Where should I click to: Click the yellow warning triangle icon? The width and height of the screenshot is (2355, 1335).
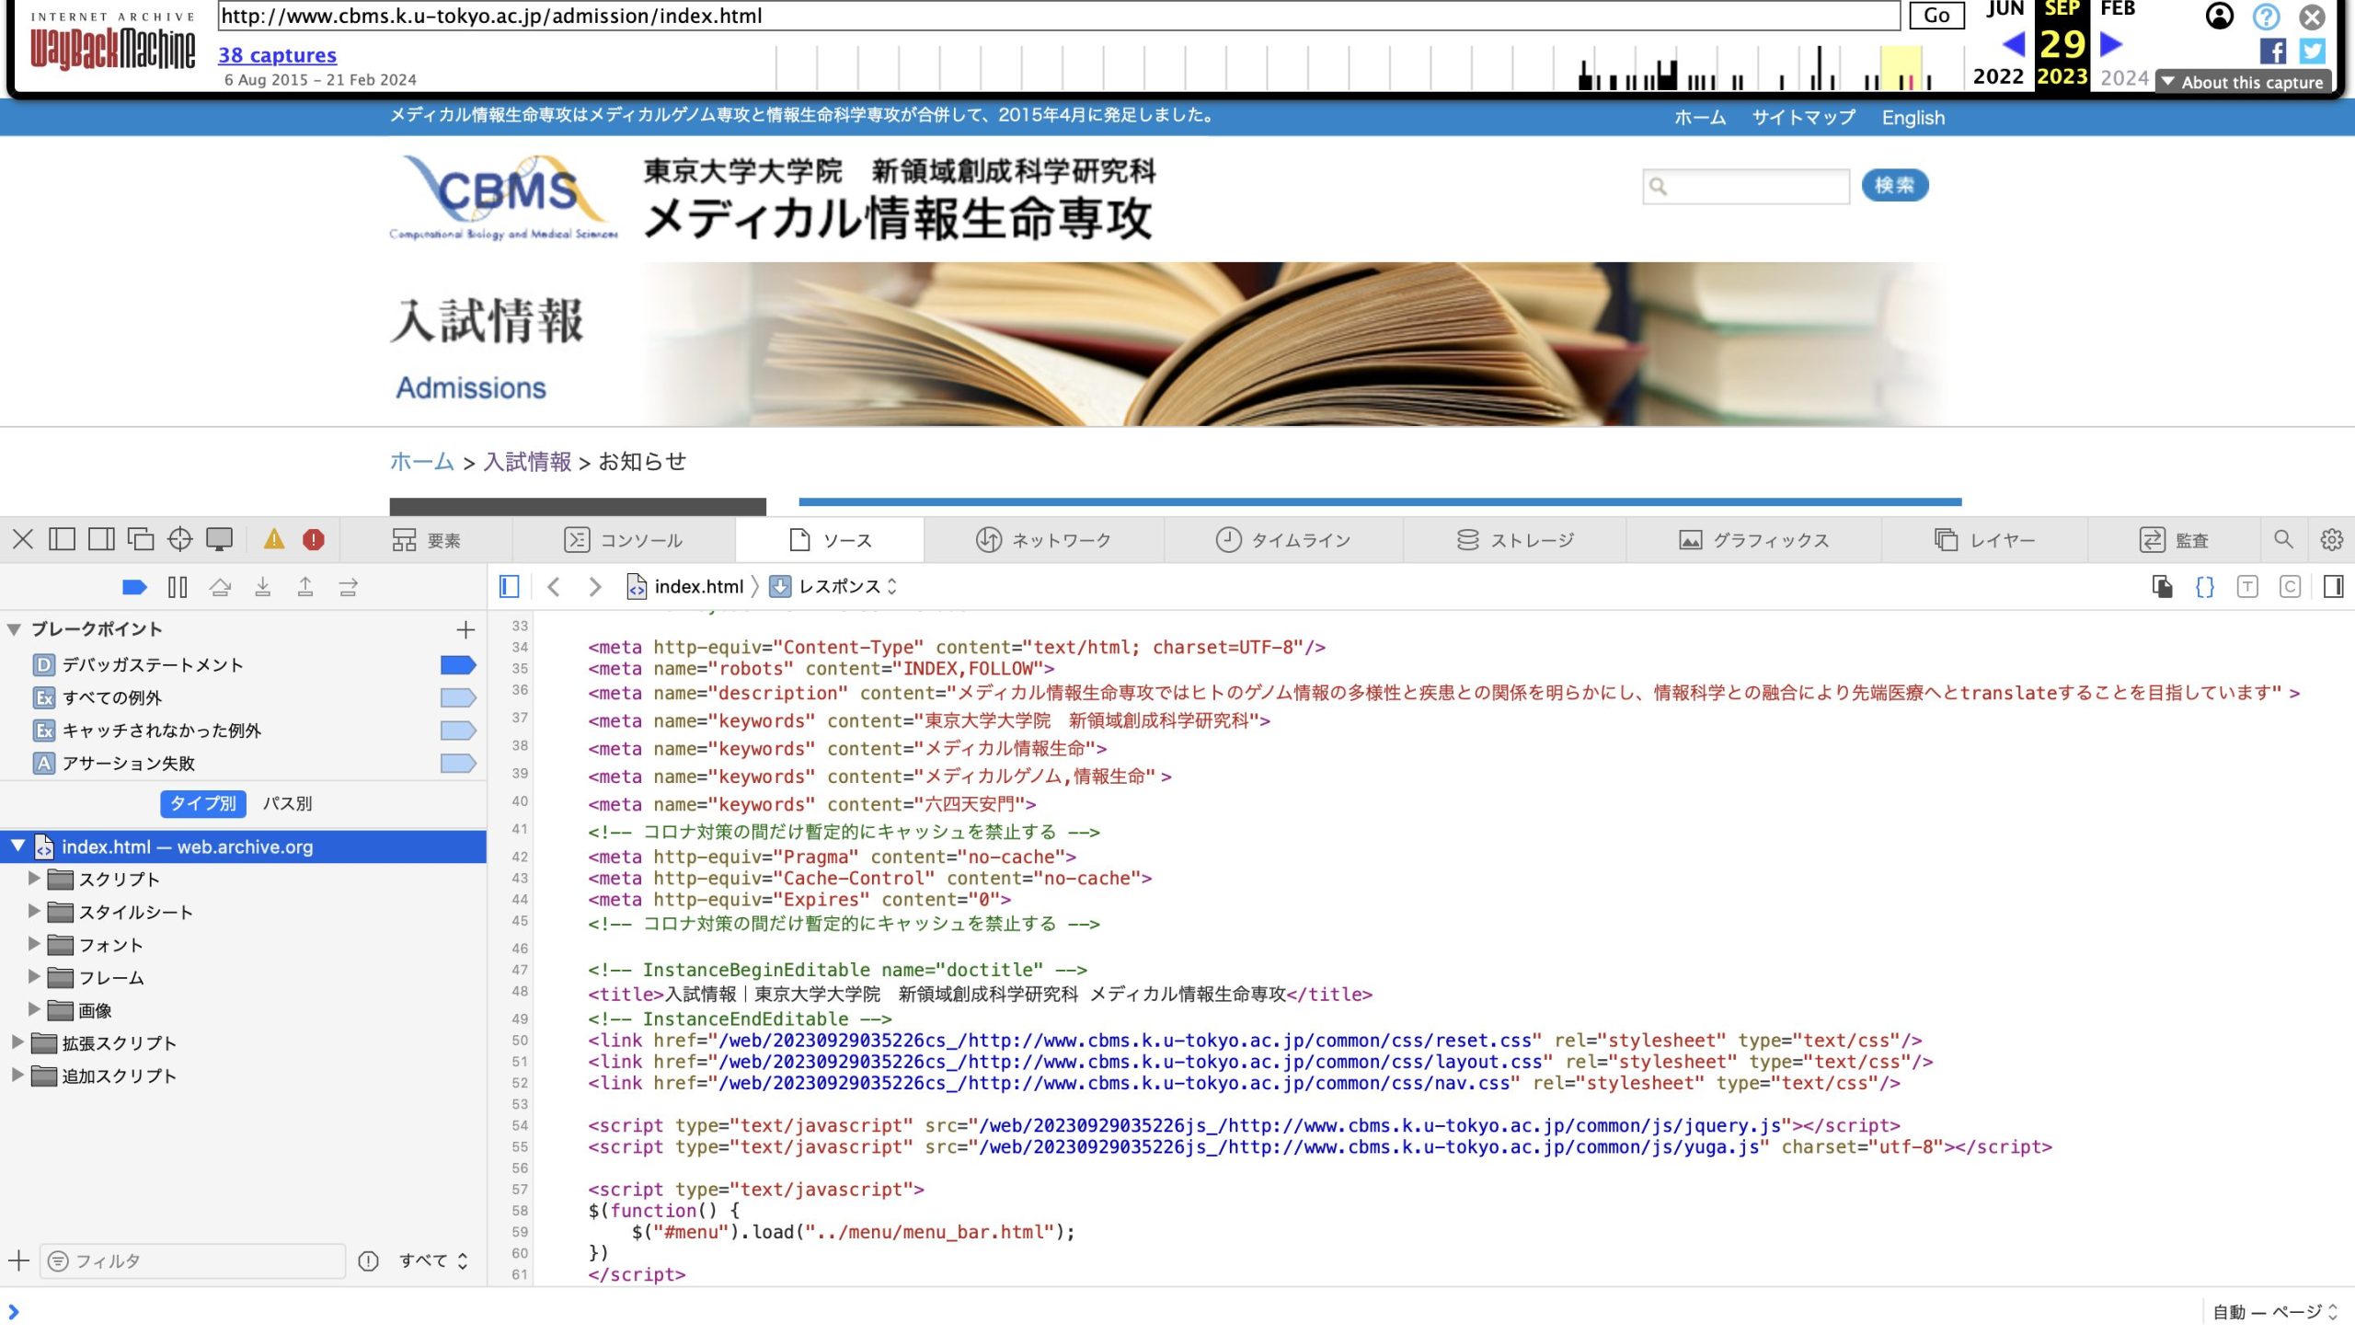coord(274,539)
